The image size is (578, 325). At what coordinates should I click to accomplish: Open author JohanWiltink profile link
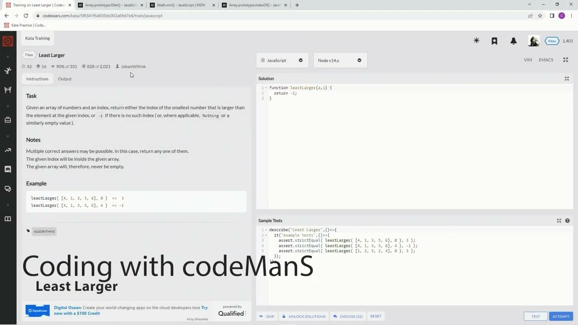coord(133,66)
